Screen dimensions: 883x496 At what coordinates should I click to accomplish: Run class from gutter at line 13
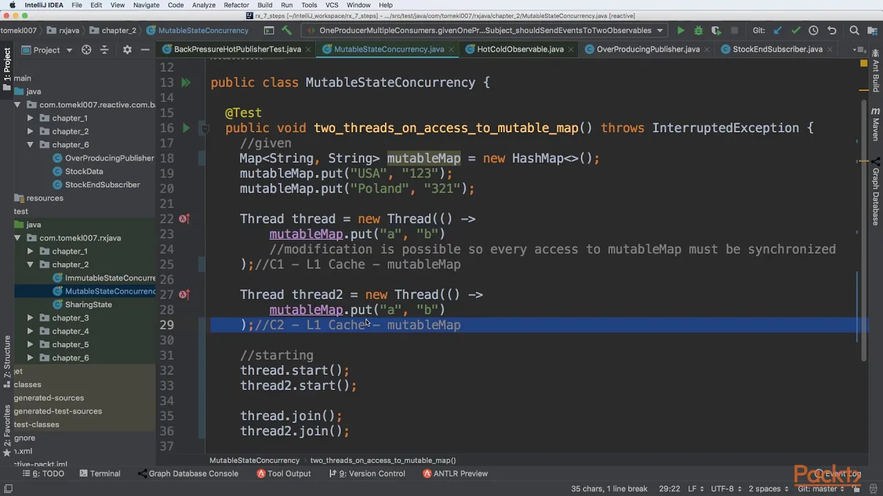[x=186, y=83]
